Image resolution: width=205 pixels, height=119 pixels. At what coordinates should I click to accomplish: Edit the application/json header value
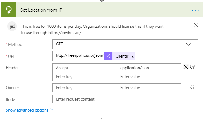coord(149,68)
